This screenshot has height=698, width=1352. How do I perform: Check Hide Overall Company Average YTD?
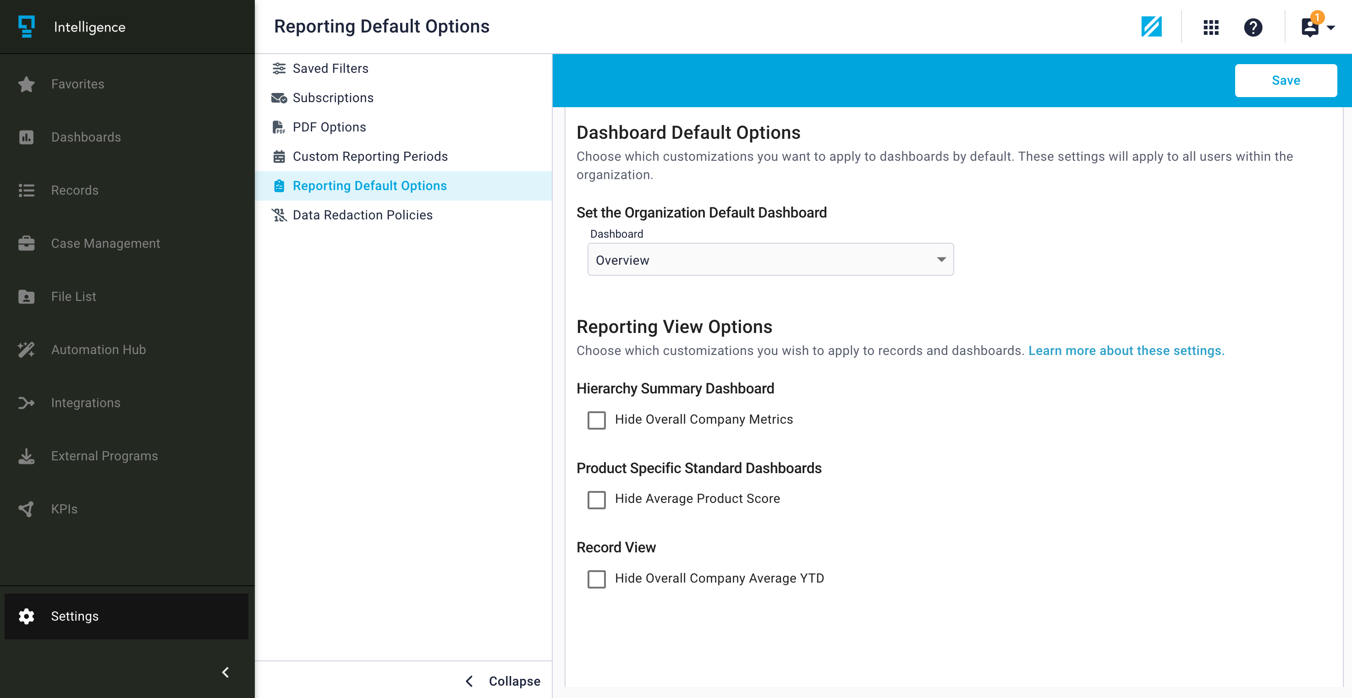[597, 579]
